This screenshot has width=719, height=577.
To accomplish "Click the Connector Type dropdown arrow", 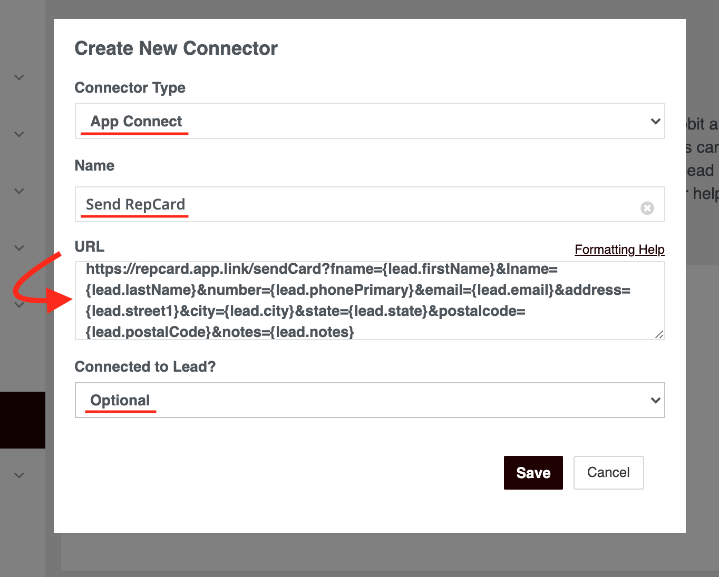I will pyautogui.click(x=656, y=121).
